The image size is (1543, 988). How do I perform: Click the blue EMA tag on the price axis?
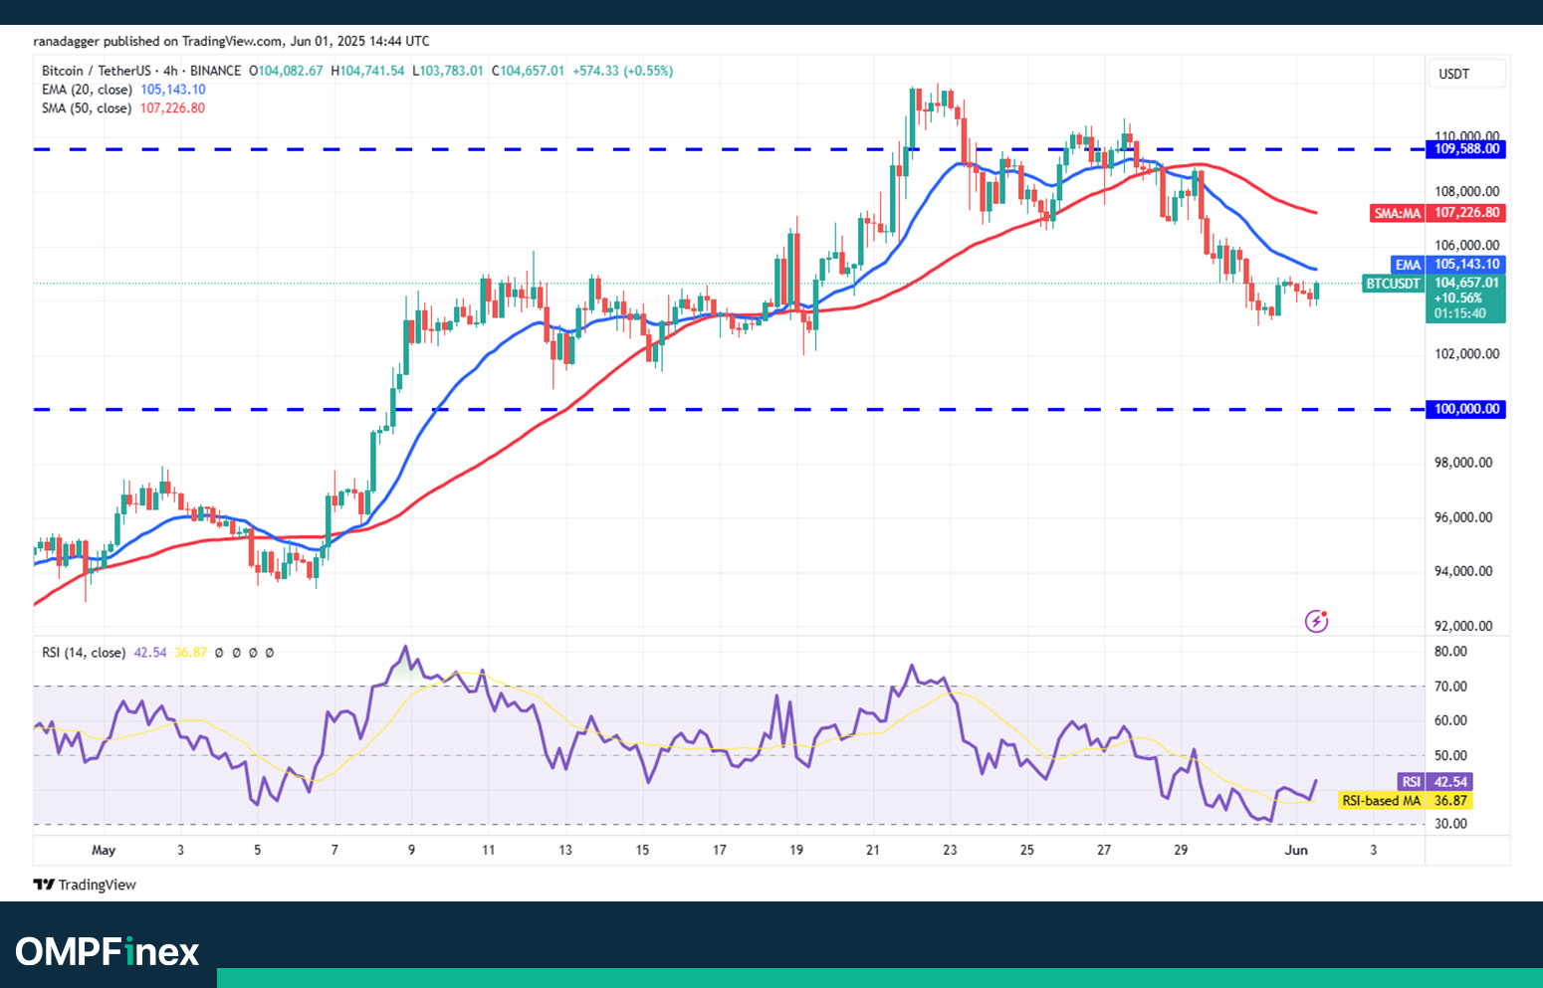(1408, 265)
